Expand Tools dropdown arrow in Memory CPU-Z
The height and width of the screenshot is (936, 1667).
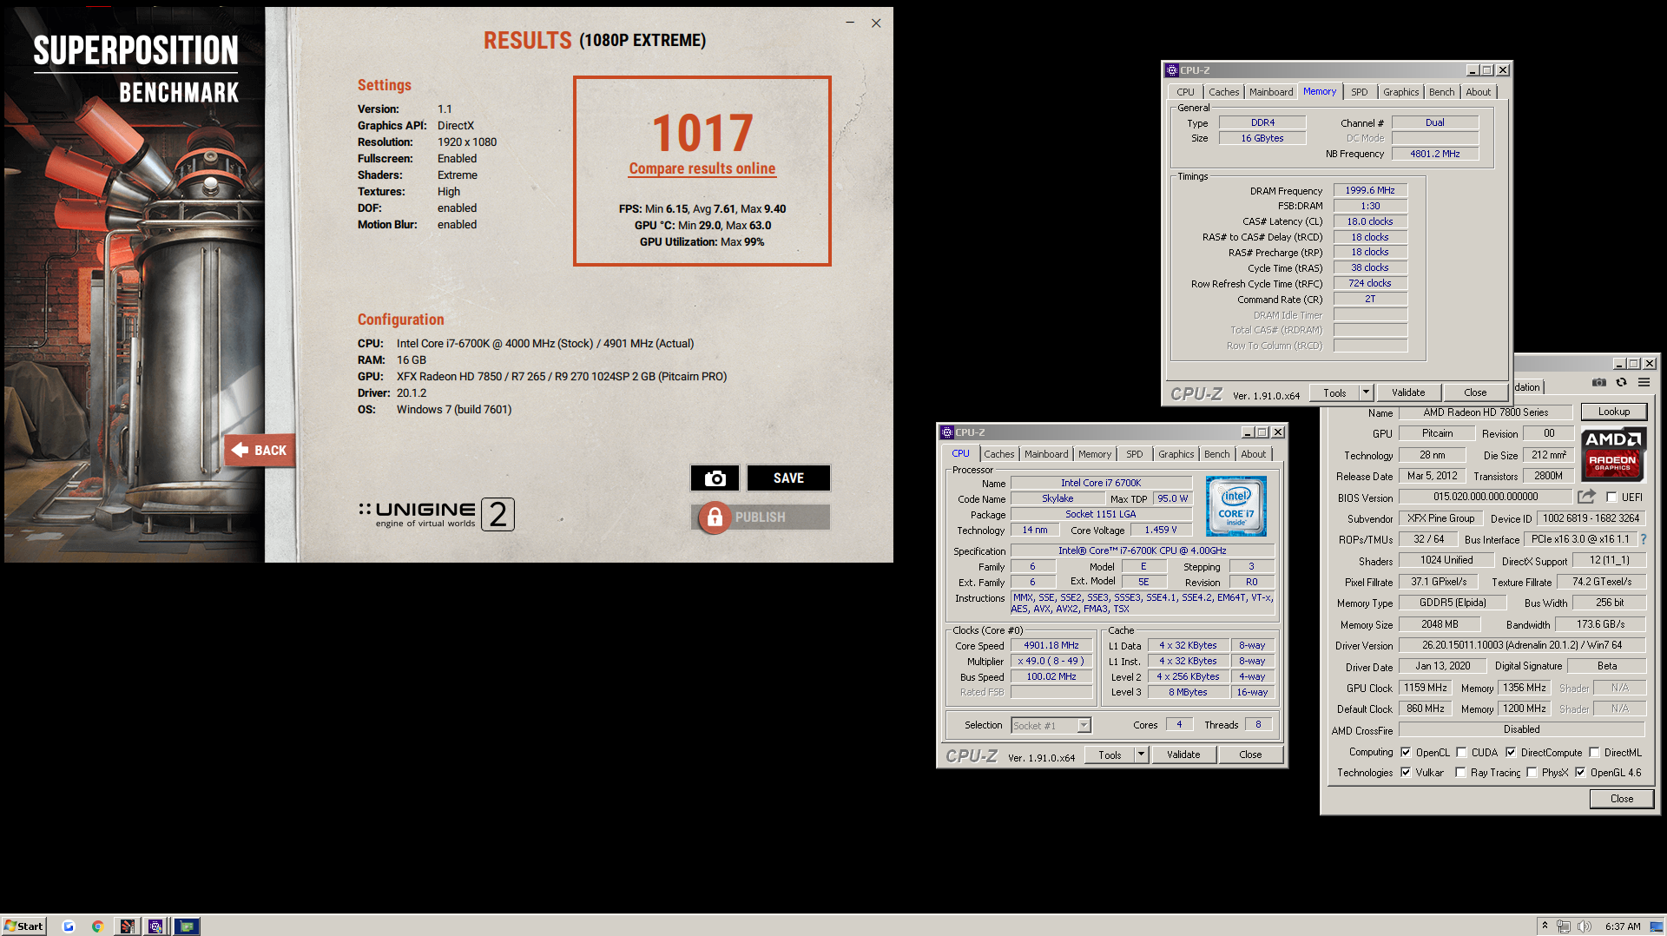coord(1366,392)
